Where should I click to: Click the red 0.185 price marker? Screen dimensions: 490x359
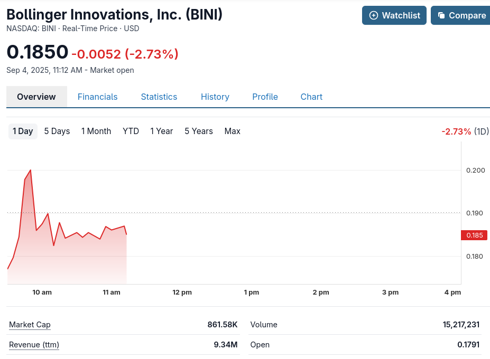point(474,235)
